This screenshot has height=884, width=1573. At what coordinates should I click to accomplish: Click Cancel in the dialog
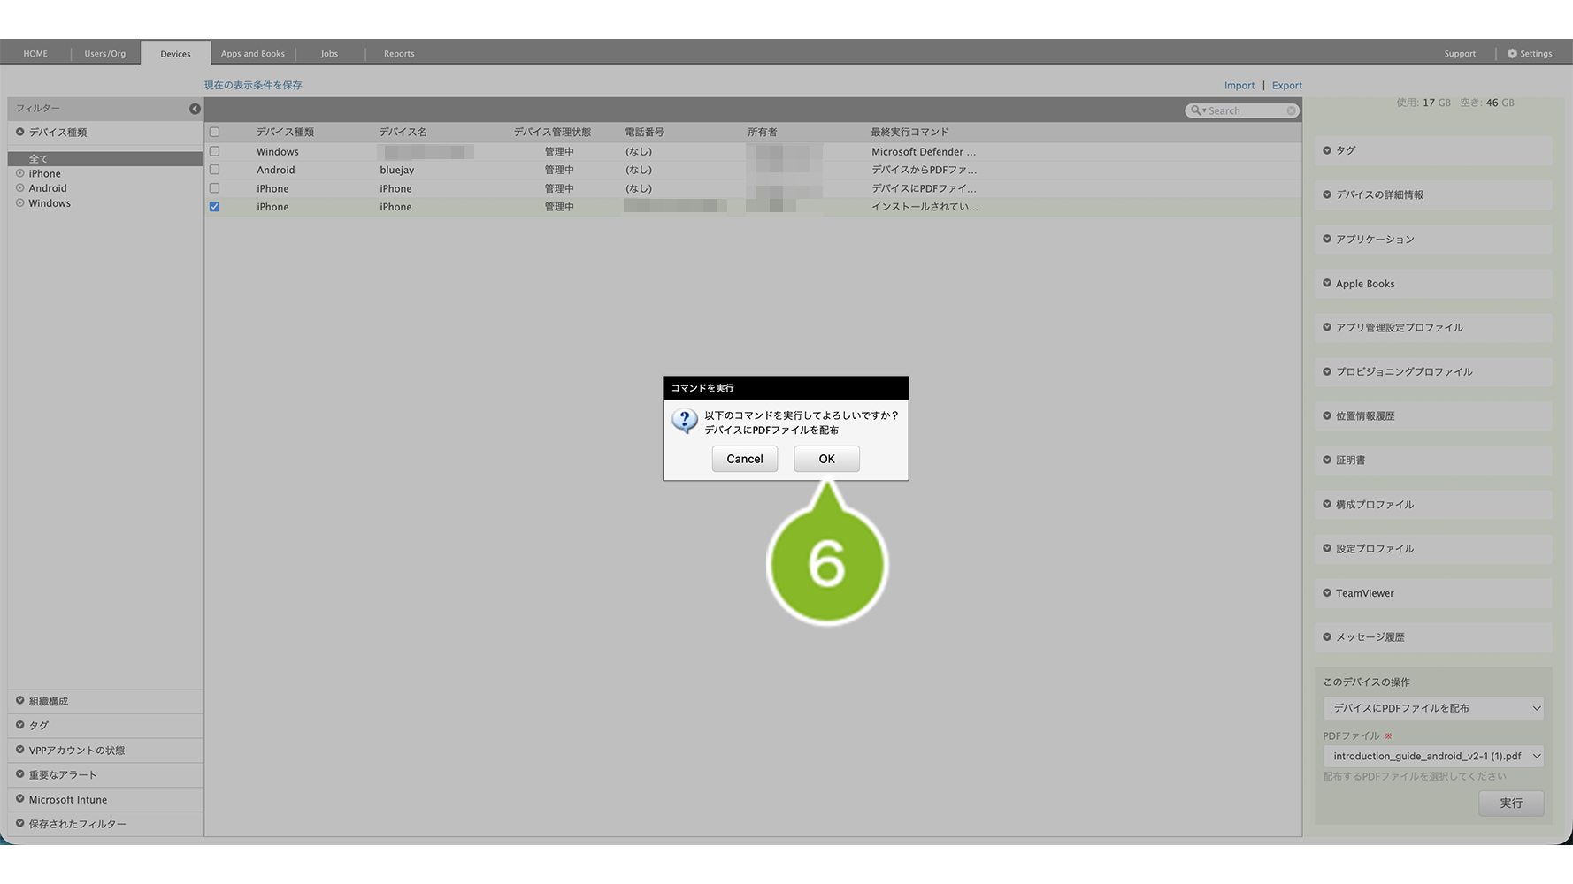point(745,459)
